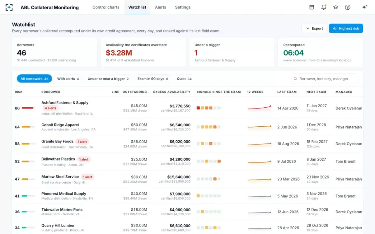The width and height of the screenshot is (375, 234).
Task: Open the graduation cap learning icon
Action: coord(336,7)
